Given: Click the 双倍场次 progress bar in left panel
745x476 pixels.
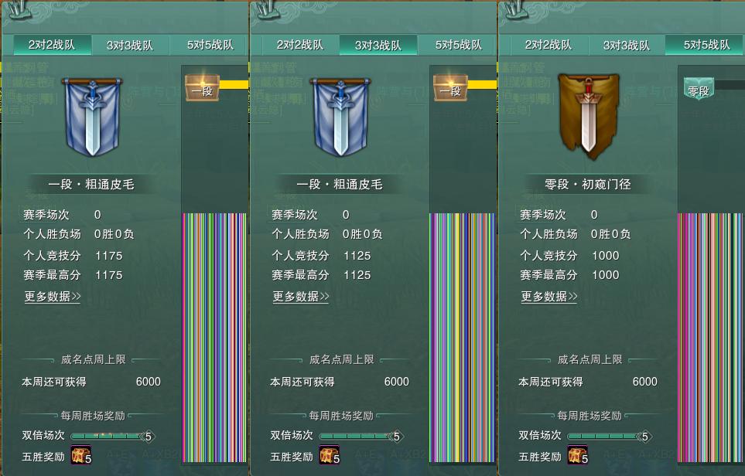Looking at the screenshot, I should 113,436.
